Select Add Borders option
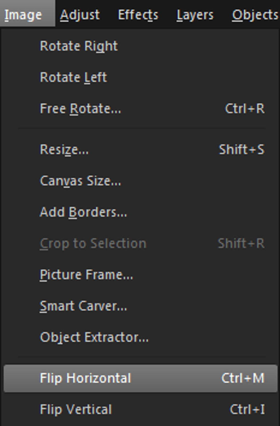 [x=83, y=212]
